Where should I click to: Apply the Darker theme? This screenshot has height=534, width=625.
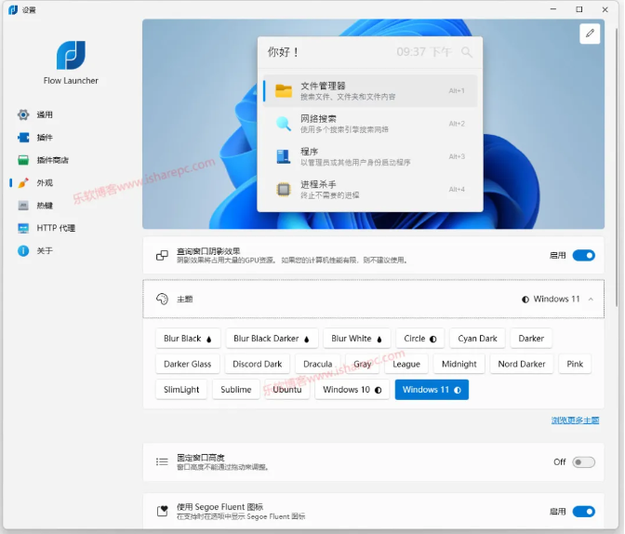point(531,339)
